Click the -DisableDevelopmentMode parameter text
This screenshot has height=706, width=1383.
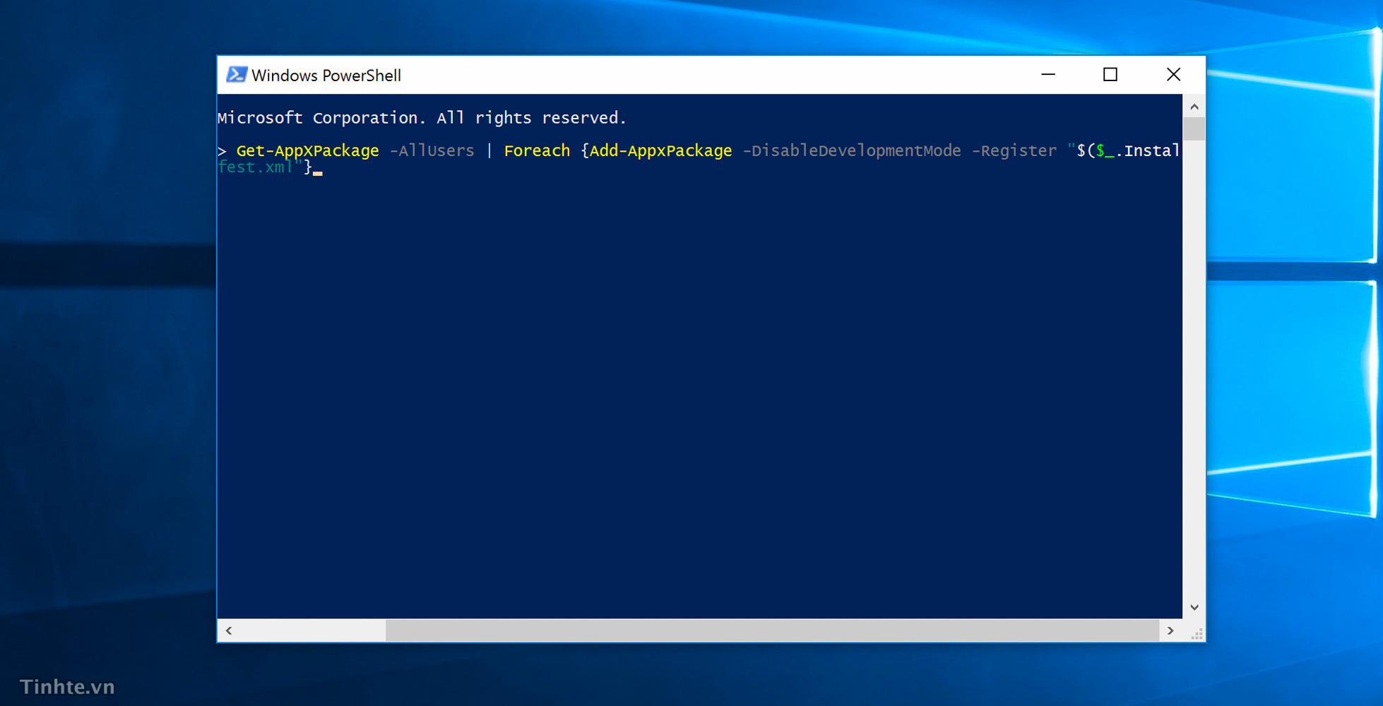(x=852, y=150)
